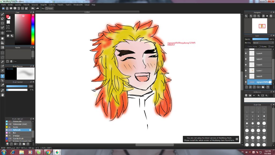Select the Hand tool
Screen dimensions: 275x155
pyautogui.click(x=2, y=95)
